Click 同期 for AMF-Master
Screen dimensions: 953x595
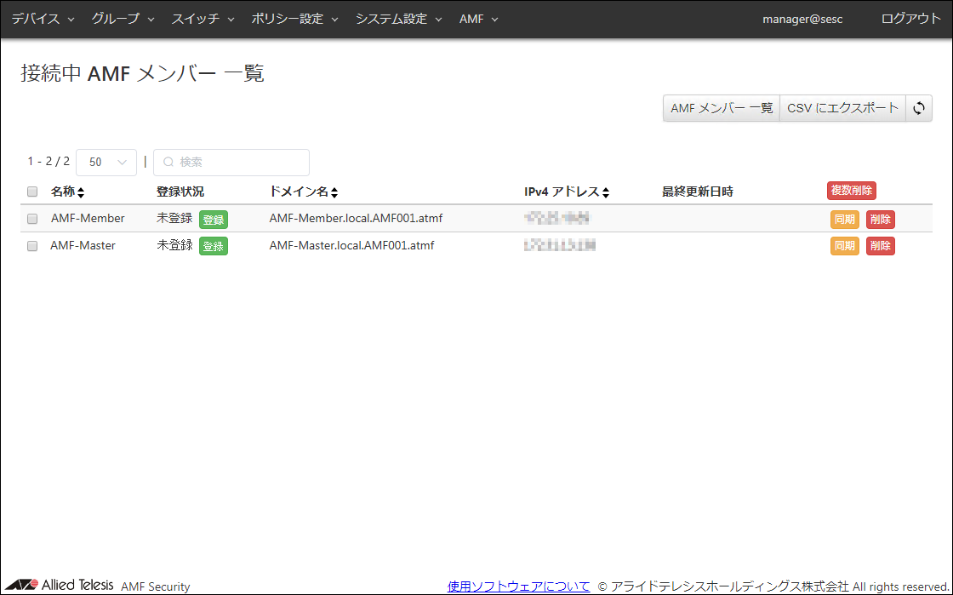pos(844,245)
